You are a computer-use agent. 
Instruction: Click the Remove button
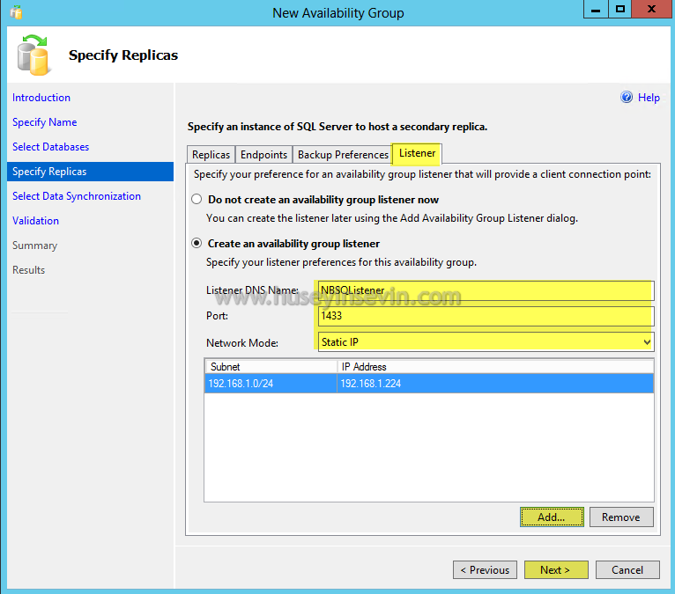(x=621, y=517)
